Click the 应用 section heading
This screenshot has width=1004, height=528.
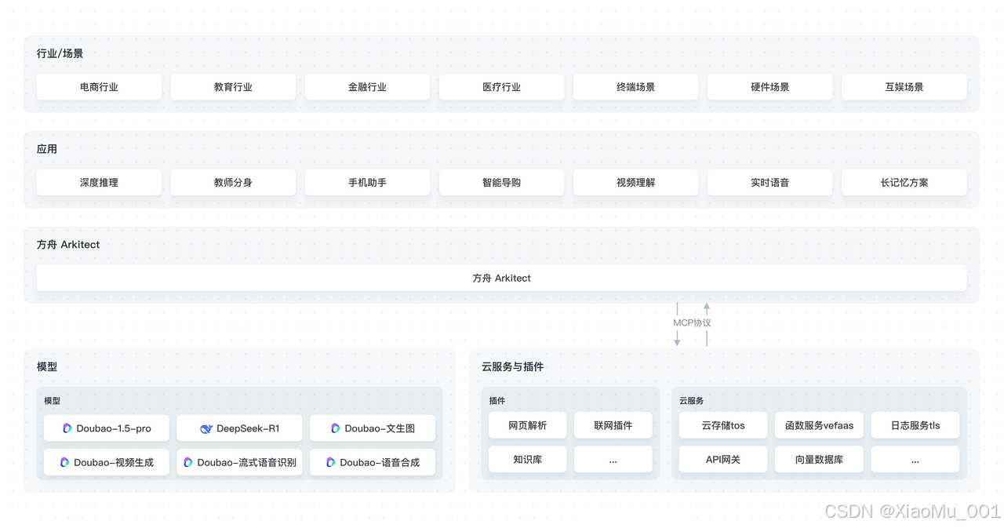pyautogui.click(x=47, y=148)
